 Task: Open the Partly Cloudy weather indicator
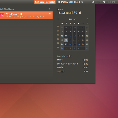point(71,2)
